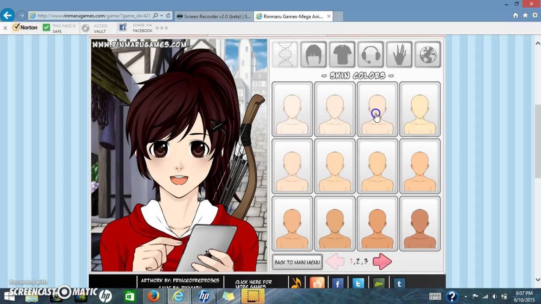Select third skin color in row two
This screenshot has width=541, height=304.
coord(377,166)
